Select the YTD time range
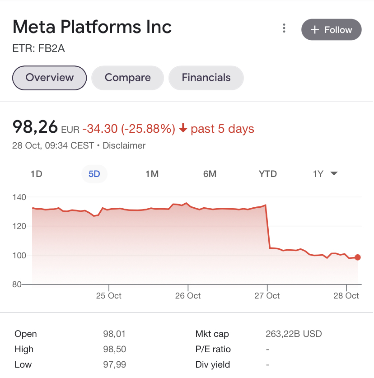This screenshot has width=374, height=378. (x=268, y=174)
